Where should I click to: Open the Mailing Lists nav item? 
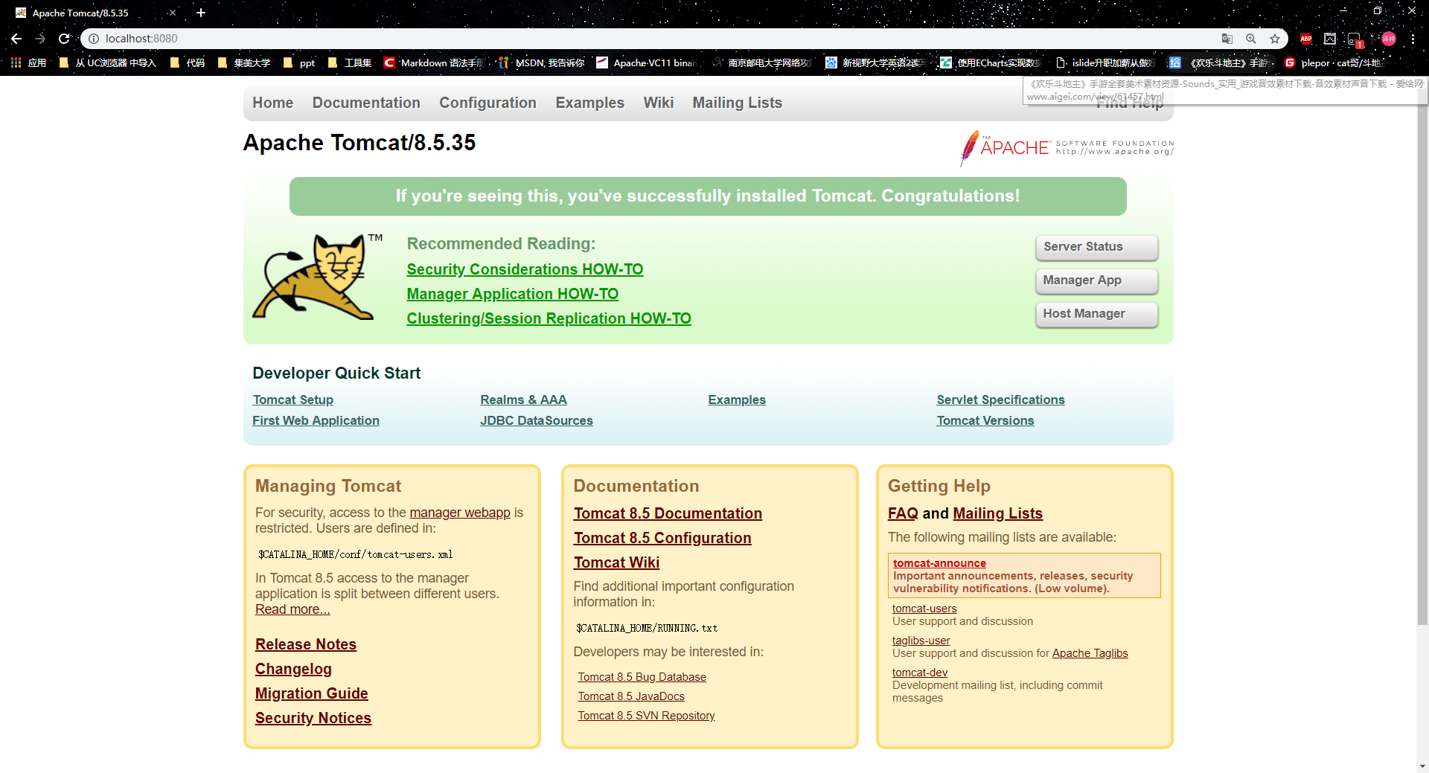tap(737, 103)
